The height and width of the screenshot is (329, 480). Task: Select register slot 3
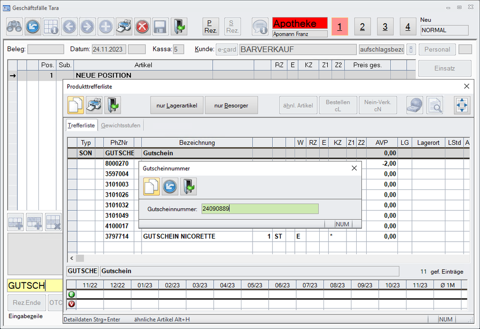pyautogui.click(x=385, y=27)
